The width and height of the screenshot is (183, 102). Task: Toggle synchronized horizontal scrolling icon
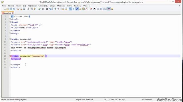point(66,9)
